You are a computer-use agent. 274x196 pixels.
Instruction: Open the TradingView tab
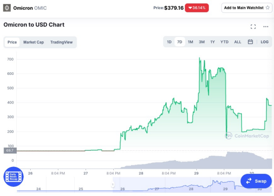pyautogui.click(x=61, y=42)
